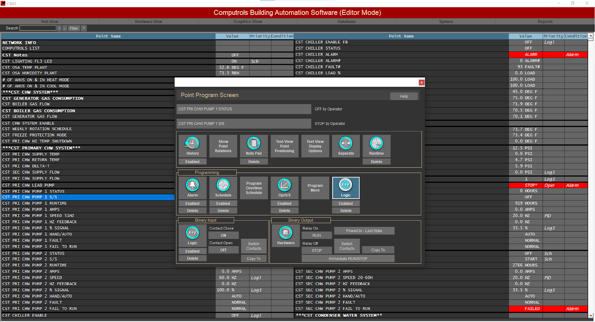The height and width of the screenshot is (322, 595).
Task: Toggle the Enabled button under History
Action: [x=192, y=162]
